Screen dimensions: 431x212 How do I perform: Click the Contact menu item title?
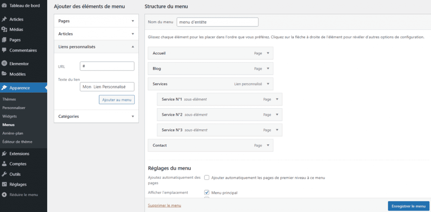pos(160,145)
